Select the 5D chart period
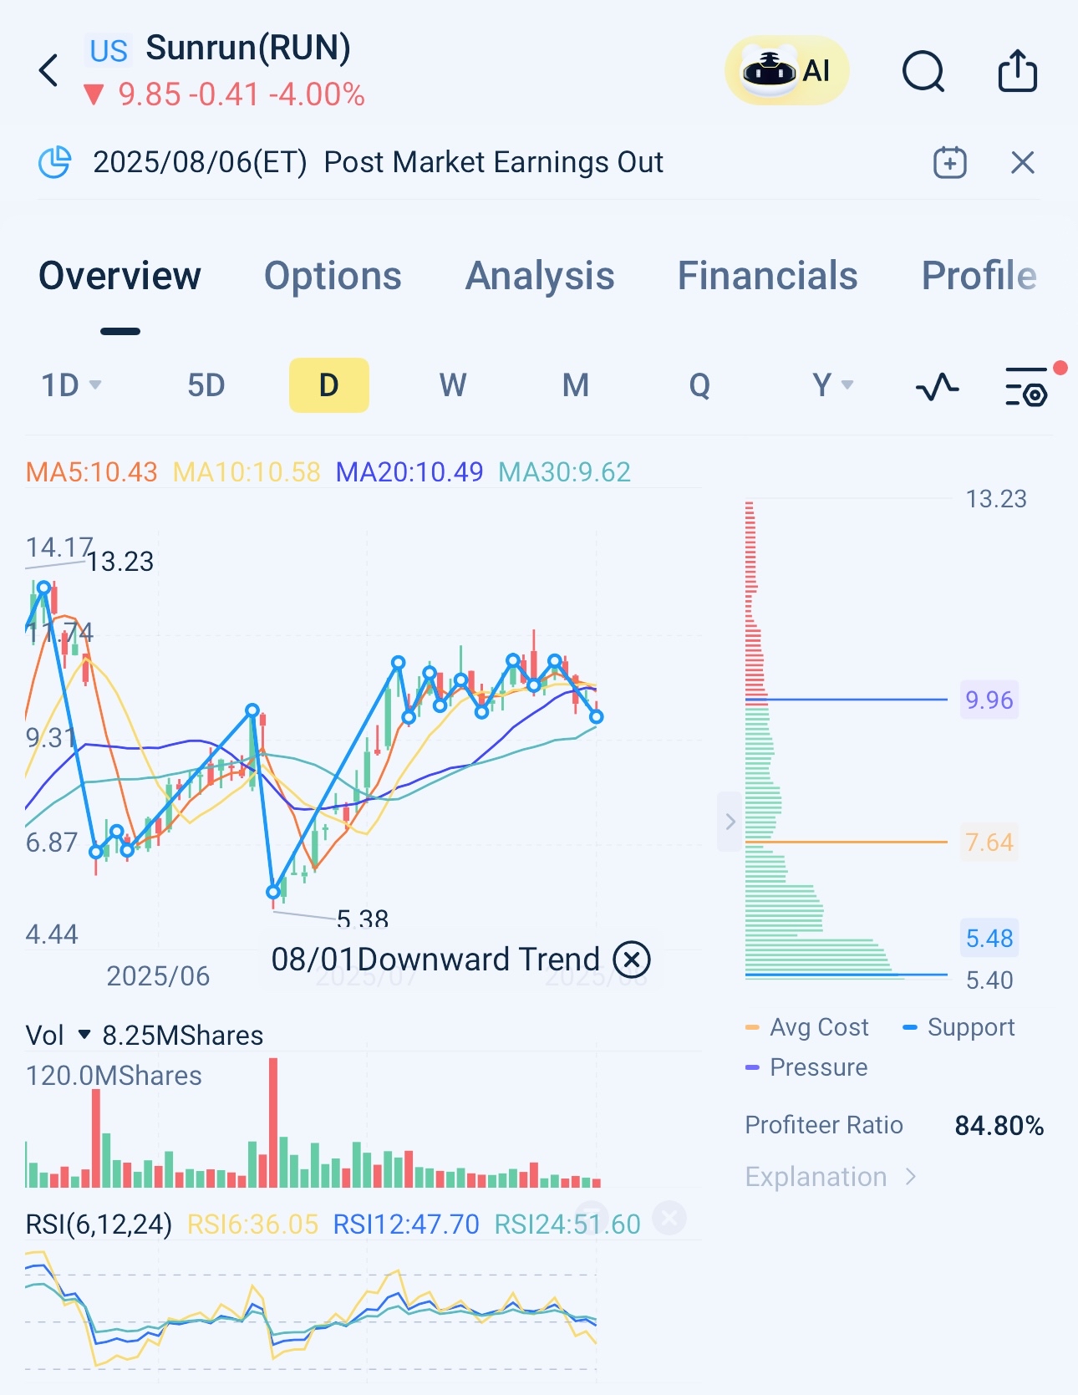The image size is (1078, 1395). coord(206,385)
